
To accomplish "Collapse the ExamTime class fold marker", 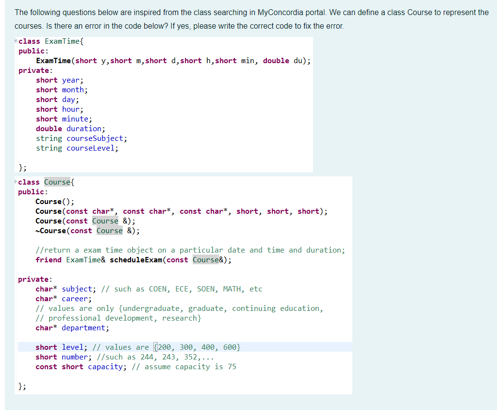I will tap(14, 41).
